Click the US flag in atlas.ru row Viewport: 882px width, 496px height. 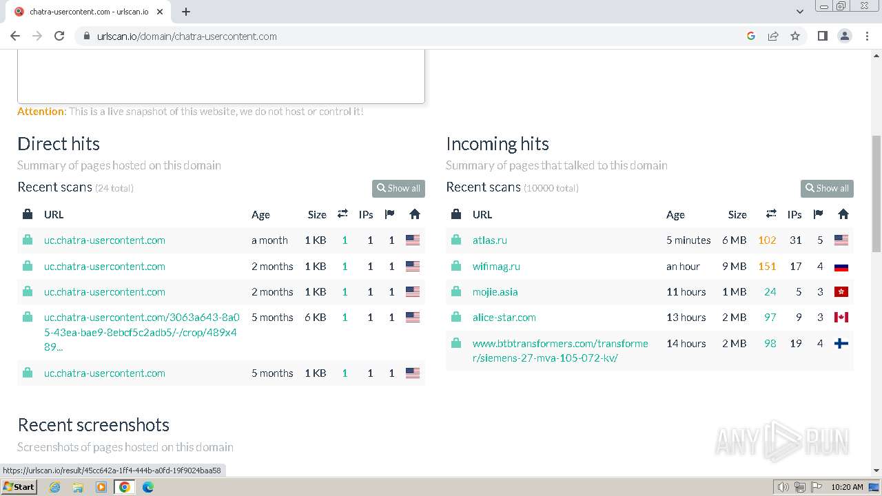pos(841,240)
